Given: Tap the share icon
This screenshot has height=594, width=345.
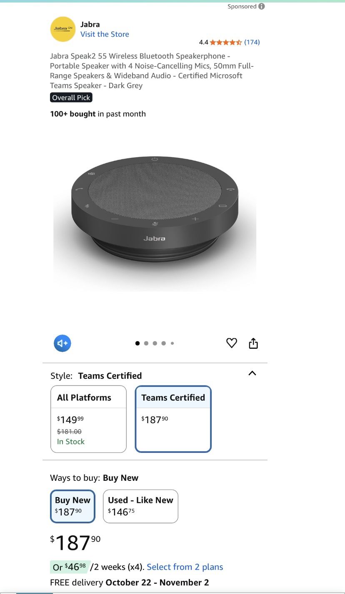Looking at the screenshot, I should click(x=253, y=343).
